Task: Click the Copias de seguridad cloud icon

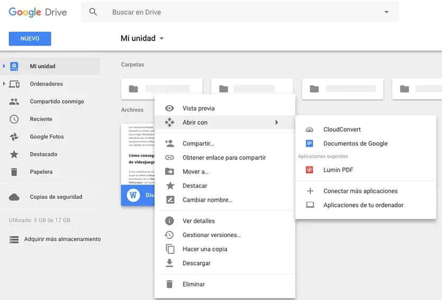Action: (14, 197)
